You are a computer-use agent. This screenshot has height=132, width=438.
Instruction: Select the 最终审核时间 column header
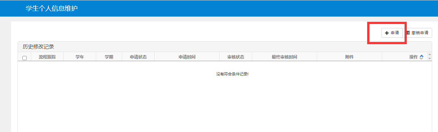(x=284, y=57)
